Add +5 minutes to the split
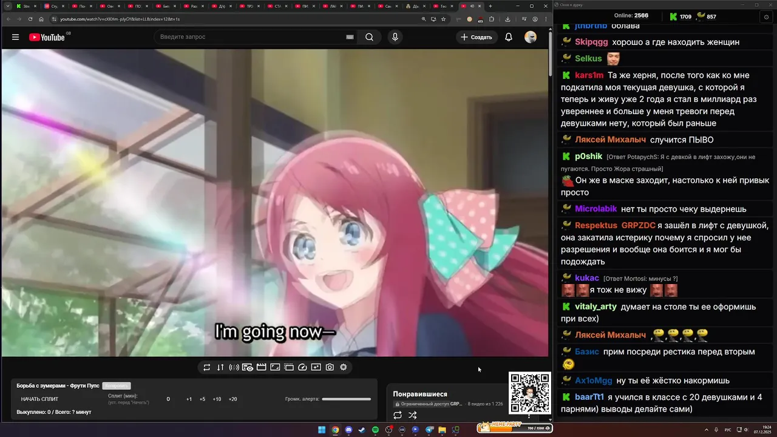This screenshot has width=777, height=437. point(202,399)
